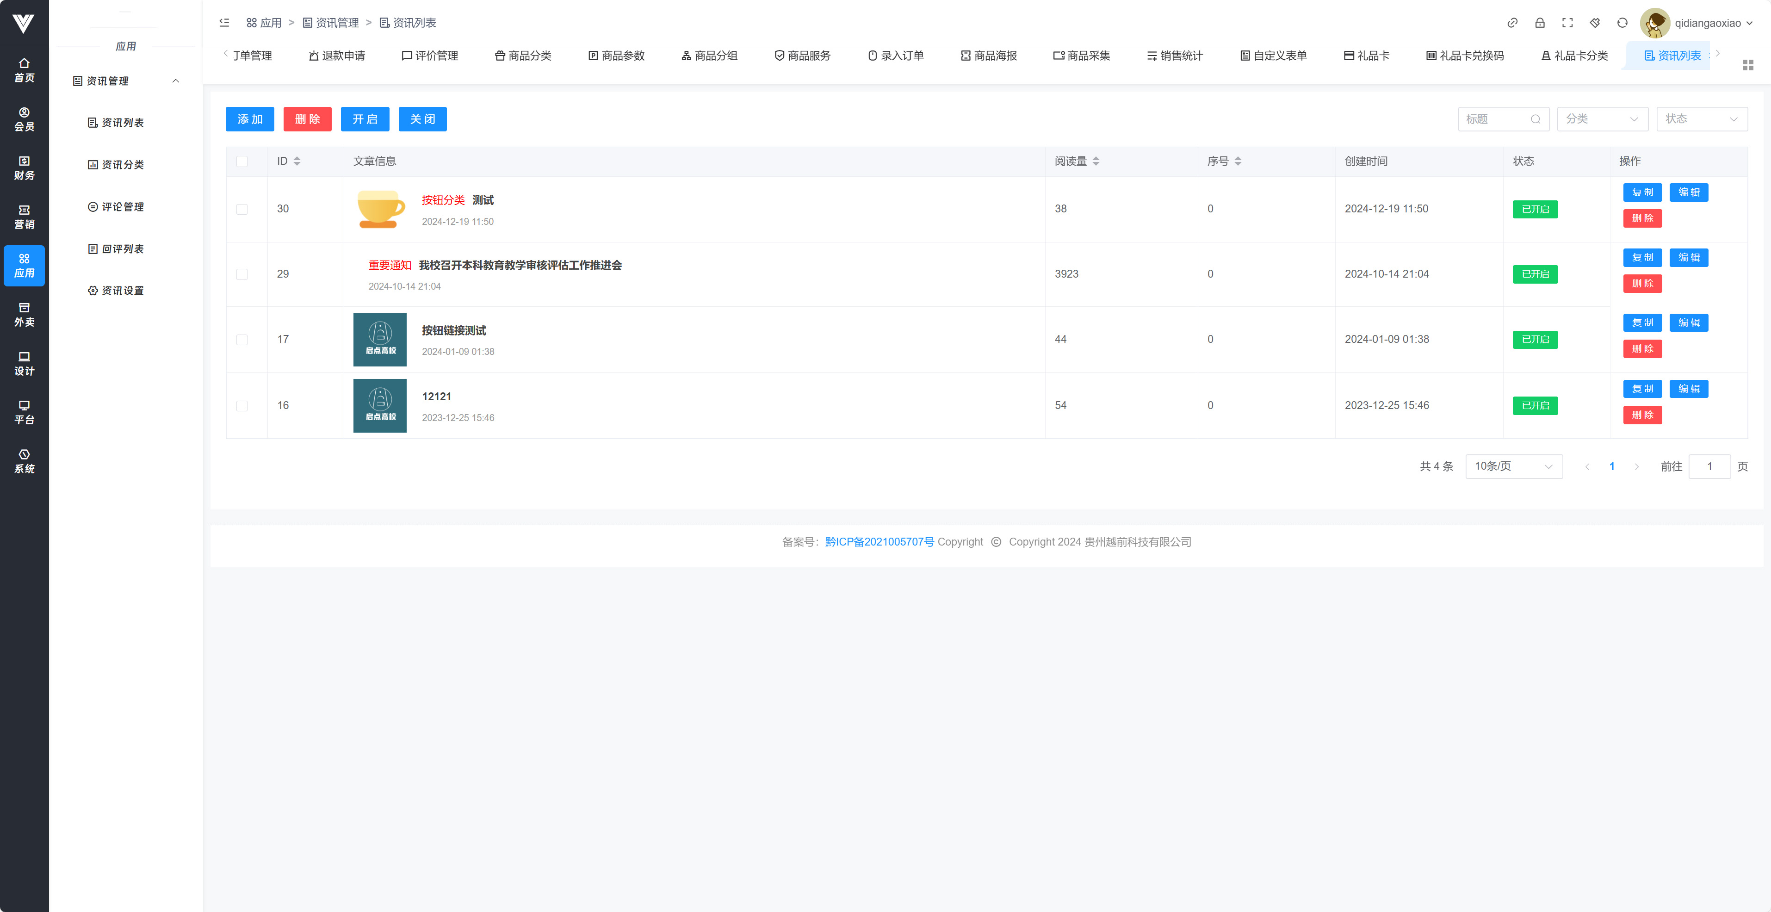Open the 营销 sidebar section
The height and width of the screenshot is (912, 1771).
click(x=24, y=217)
